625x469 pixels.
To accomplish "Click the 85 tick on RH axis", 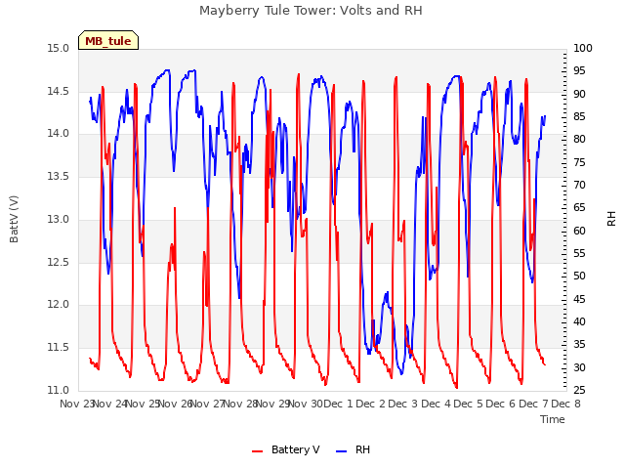I will [579, 117].
